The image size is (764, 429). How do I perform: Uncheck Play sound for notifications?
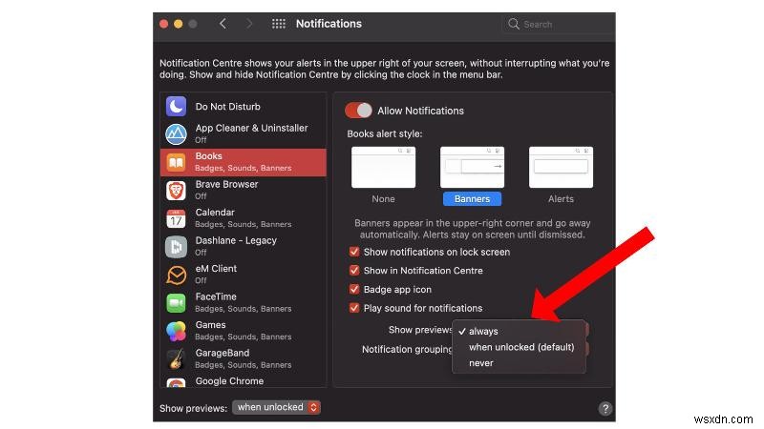[354, 308]
